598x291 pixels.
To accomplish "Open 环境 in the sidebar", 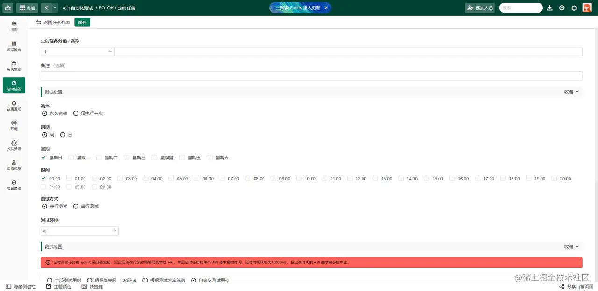I will (x=14, y=125).
